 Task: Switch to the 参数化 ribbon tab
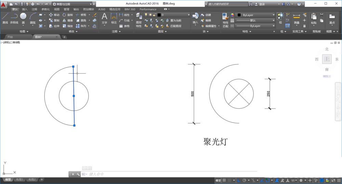point(45,9)
